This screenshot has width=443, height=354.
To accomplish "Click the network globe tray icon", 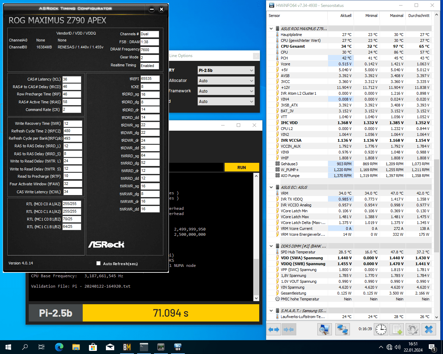I will tap(389, 347).
